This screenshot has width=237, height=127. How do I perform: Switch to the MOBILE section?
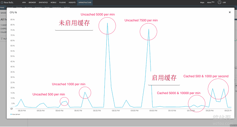click(53, 2)
